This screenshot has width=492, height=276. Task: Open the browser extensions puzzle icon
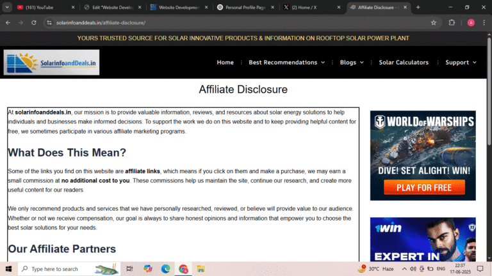pos(452,22)
